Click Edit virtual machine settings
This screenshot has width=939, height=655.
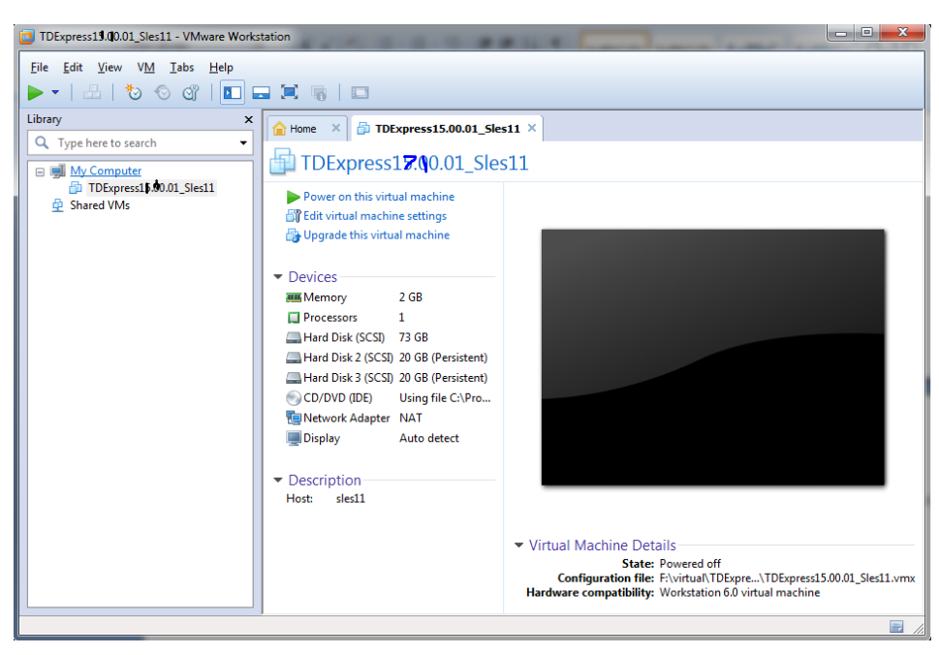click(374, 216)
